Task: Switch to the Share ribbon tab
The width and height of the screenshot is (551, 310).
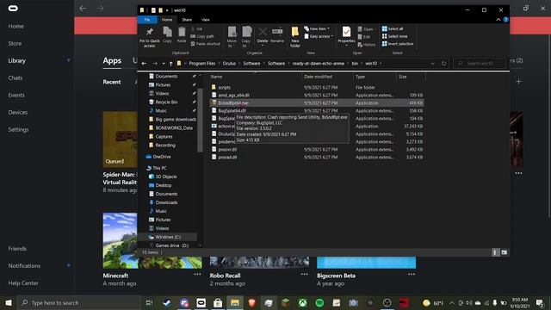Action: pos(187,20)
